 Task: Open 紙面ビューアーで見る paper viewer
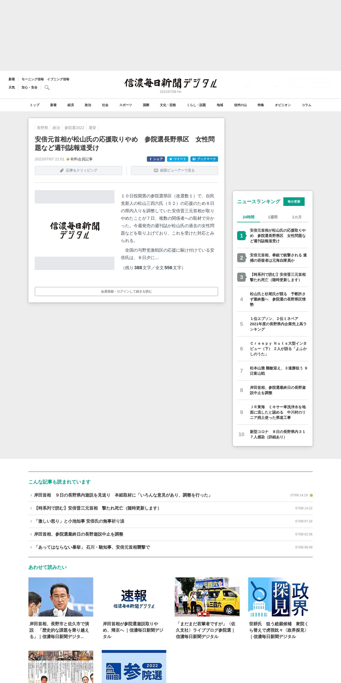pos(174,170)
